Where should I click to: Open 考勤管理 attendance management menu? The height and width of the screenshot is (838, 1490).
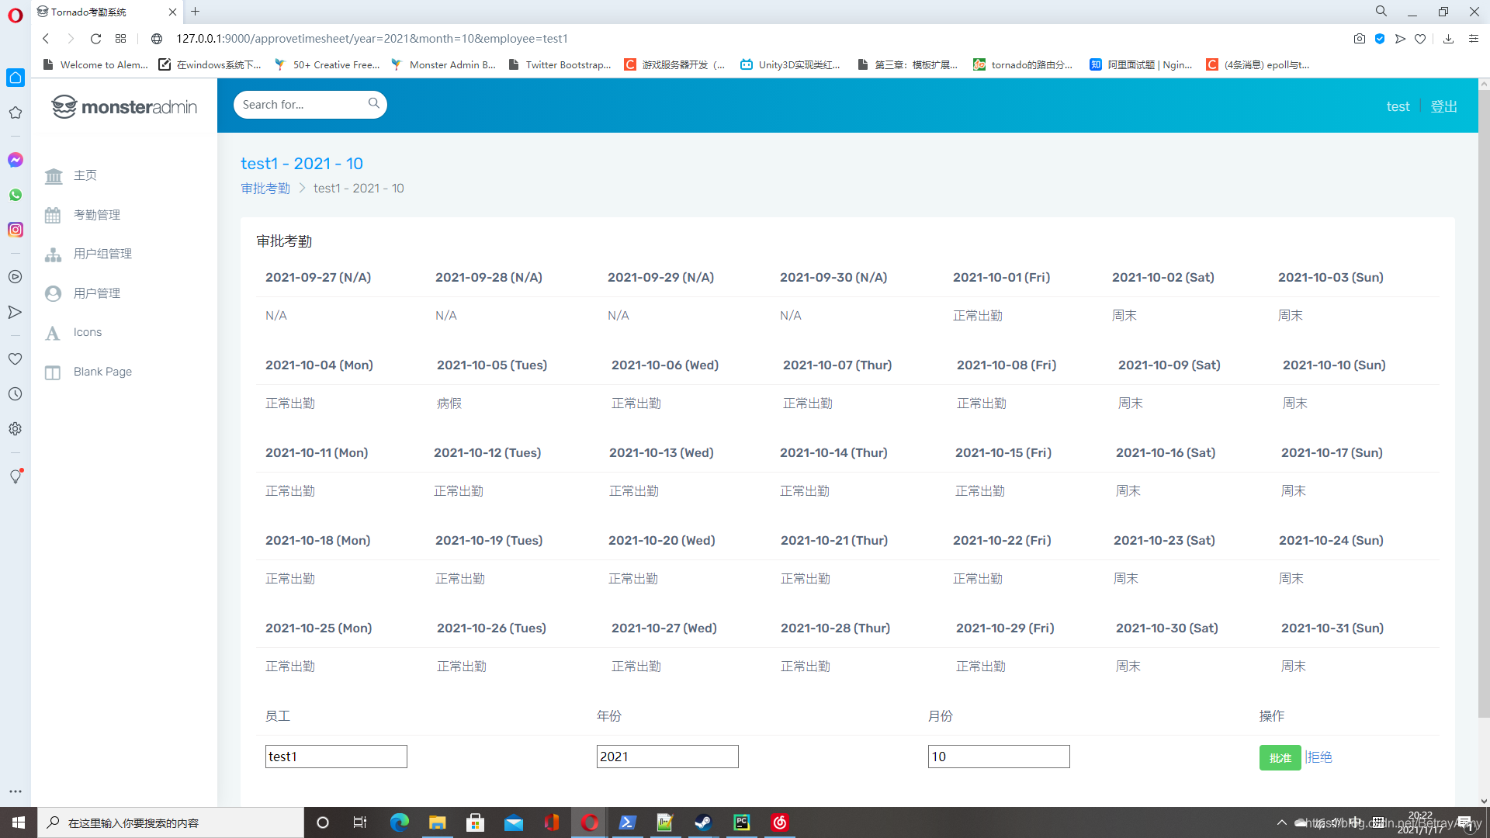(96, 215)
